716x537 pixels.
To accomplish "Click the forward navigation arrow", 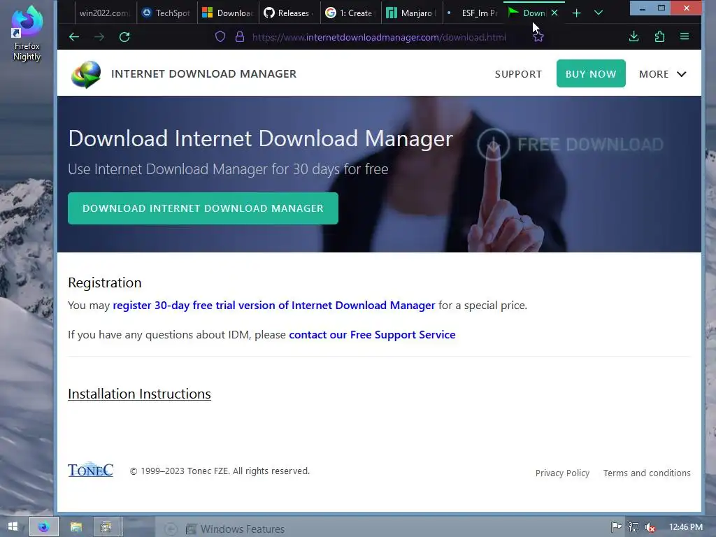I will (99, 37).
